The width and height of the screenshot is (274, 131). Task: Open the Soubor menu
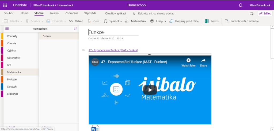click(9, 13)
